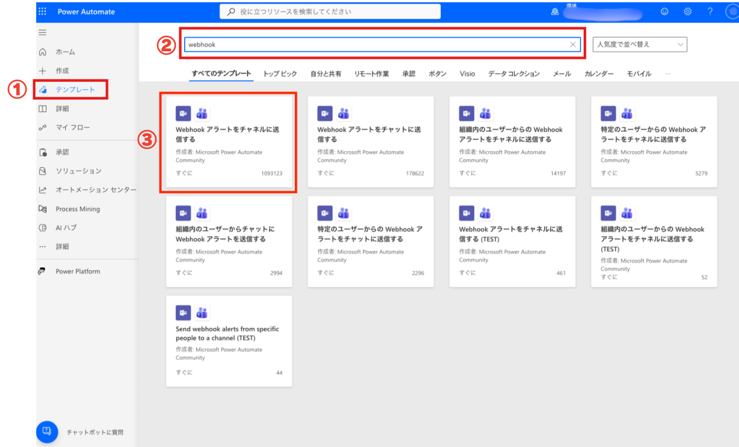This screenshot has width=739, height=447.
Task: Open Send webhook alerts from specific people card
Action: pyautogui.click(x=229, y=341)
